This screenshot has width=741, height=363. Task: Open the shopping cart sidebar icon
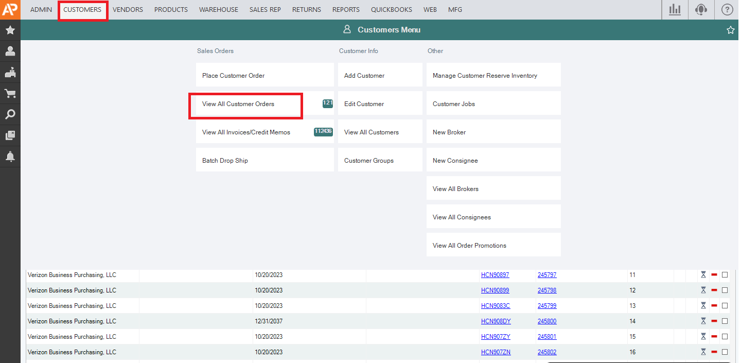coord(10,93)
